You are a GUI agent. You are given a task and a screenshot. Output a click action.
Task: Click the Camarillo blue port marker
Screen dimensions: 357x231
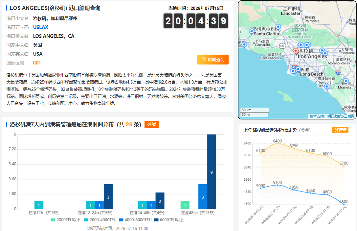[244, 44]
